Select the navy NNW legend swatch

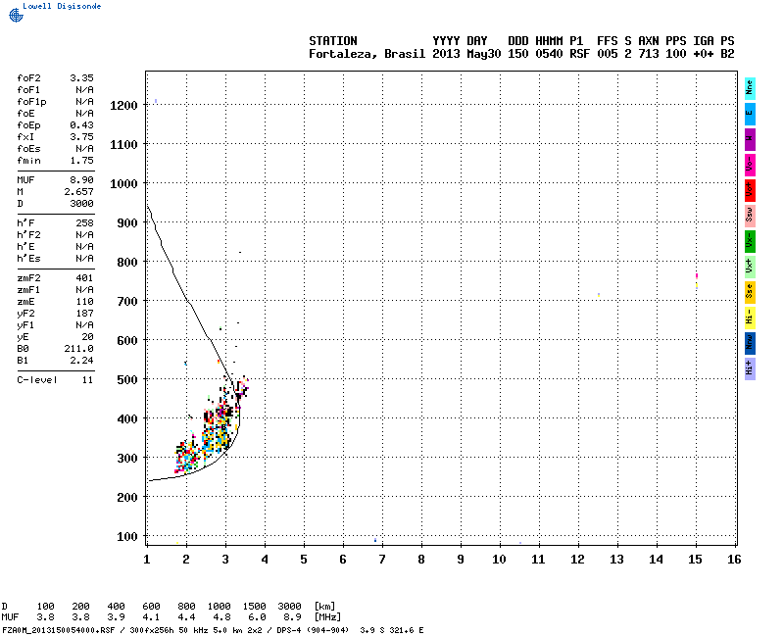click(750, 344)
